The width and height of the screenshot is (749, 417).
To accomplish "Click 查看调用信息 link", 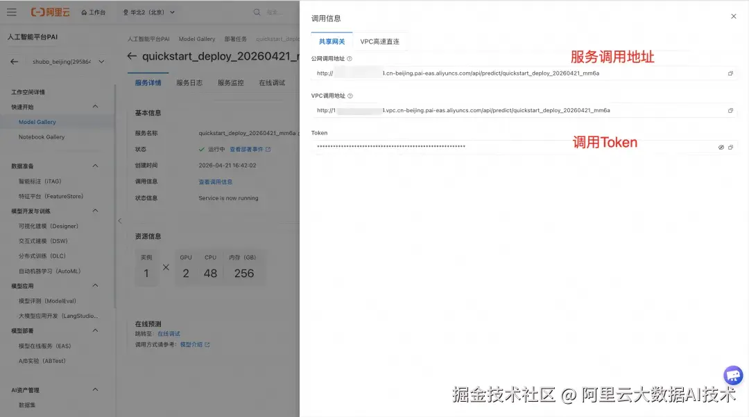I will (216, 181).
